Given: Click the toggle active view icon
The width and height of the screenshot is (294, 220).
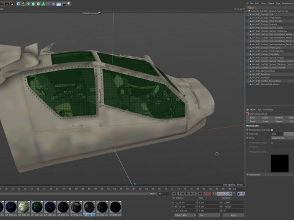Looking at the screenshot, I should coord(244,9).
